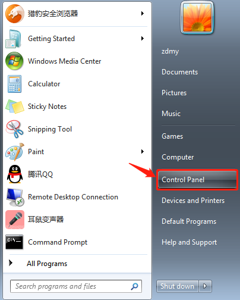Viewport: 240px width, 300px height.
Task: Open Remote Desktop Connection icon
Action: [15, 197]
